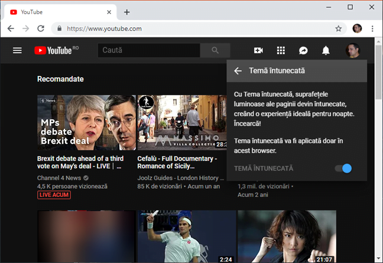Open the tennis player video thumbnail
Screen dimensions: 383x263
[x=187, y=236]
